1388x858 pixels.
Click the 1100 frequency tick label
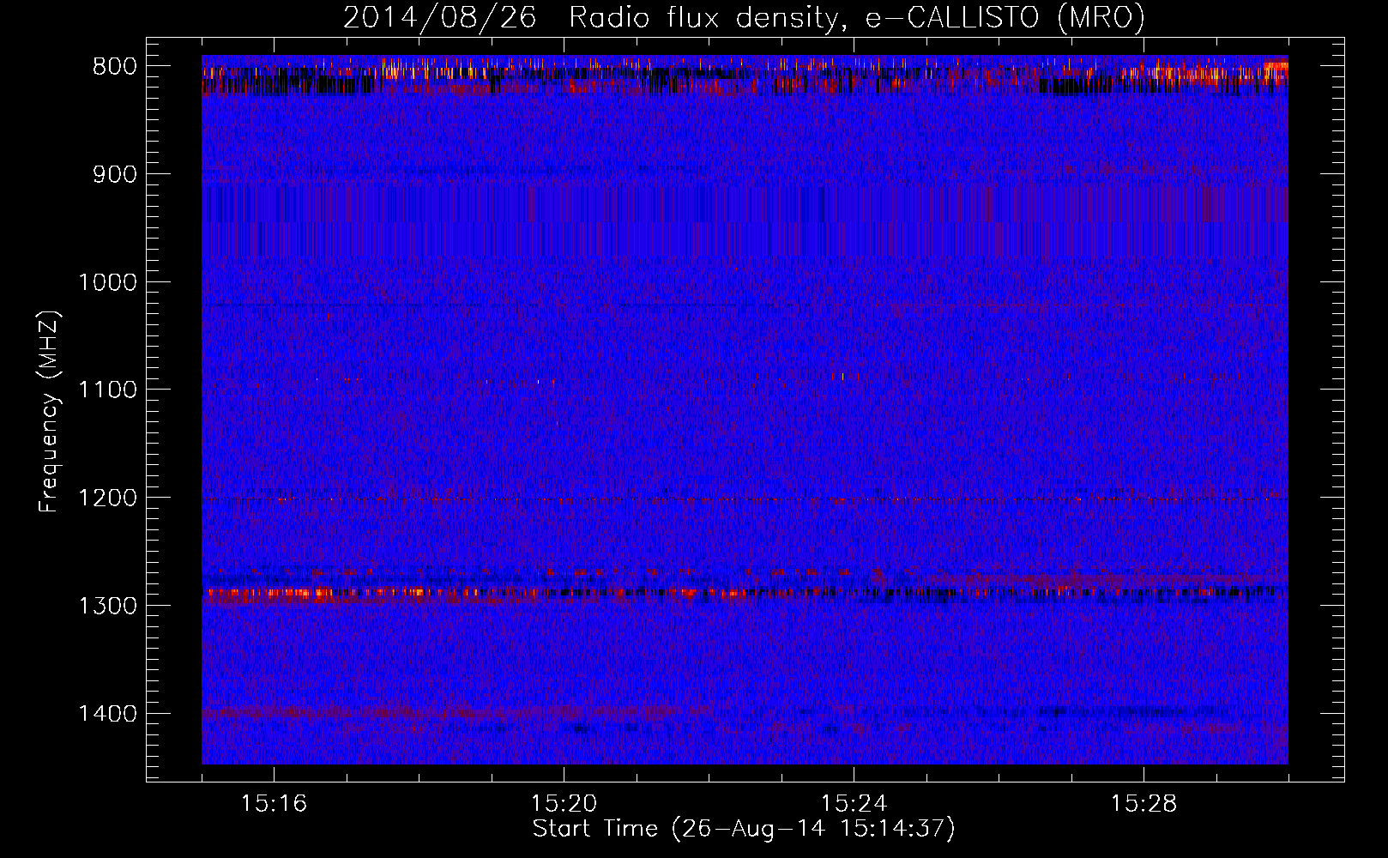point(107,390)
